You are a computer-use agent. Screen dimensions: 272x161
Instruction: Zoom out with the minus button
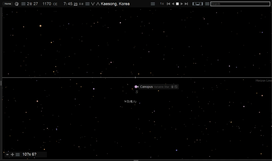pos(7,155)
